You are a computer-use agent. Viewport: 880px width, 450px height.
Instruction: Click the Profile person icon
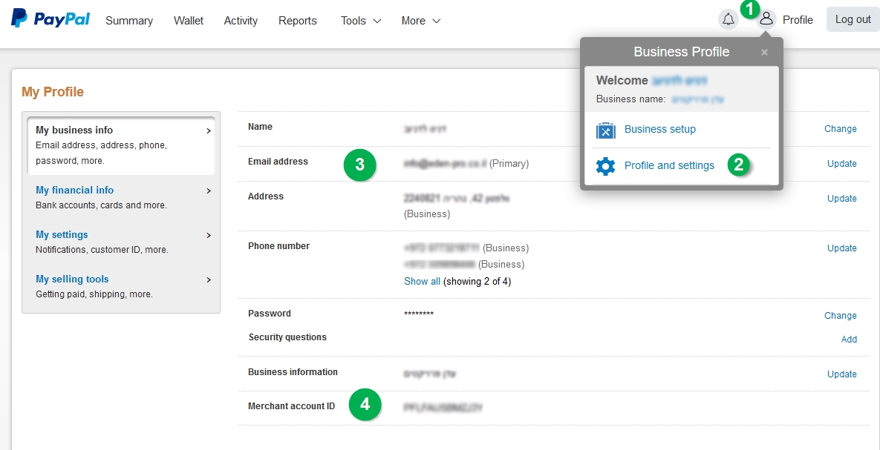click(x=766, y=19)
